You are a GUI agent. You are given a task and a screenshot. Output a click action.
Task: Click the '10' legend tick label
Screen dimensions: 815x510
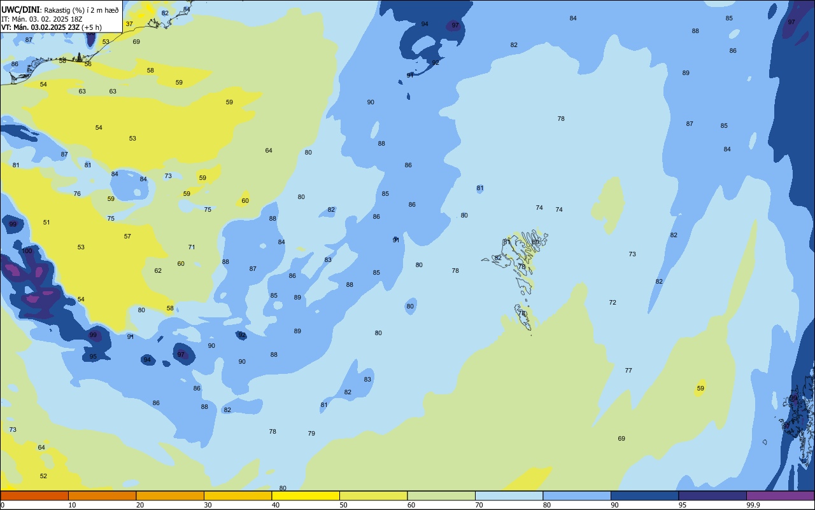72,505
